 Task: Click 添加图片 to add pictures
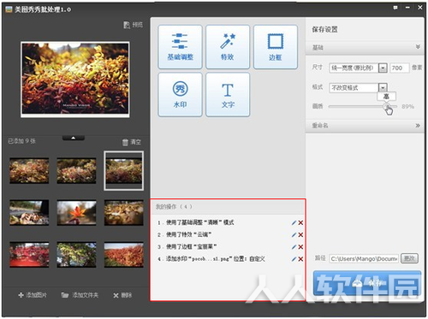(33, 295)
